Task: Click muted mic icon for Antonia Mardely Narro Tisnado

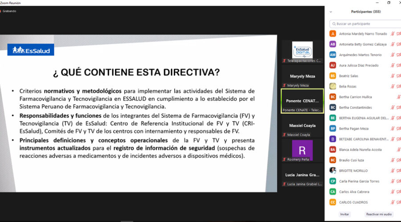Action: 393,34
